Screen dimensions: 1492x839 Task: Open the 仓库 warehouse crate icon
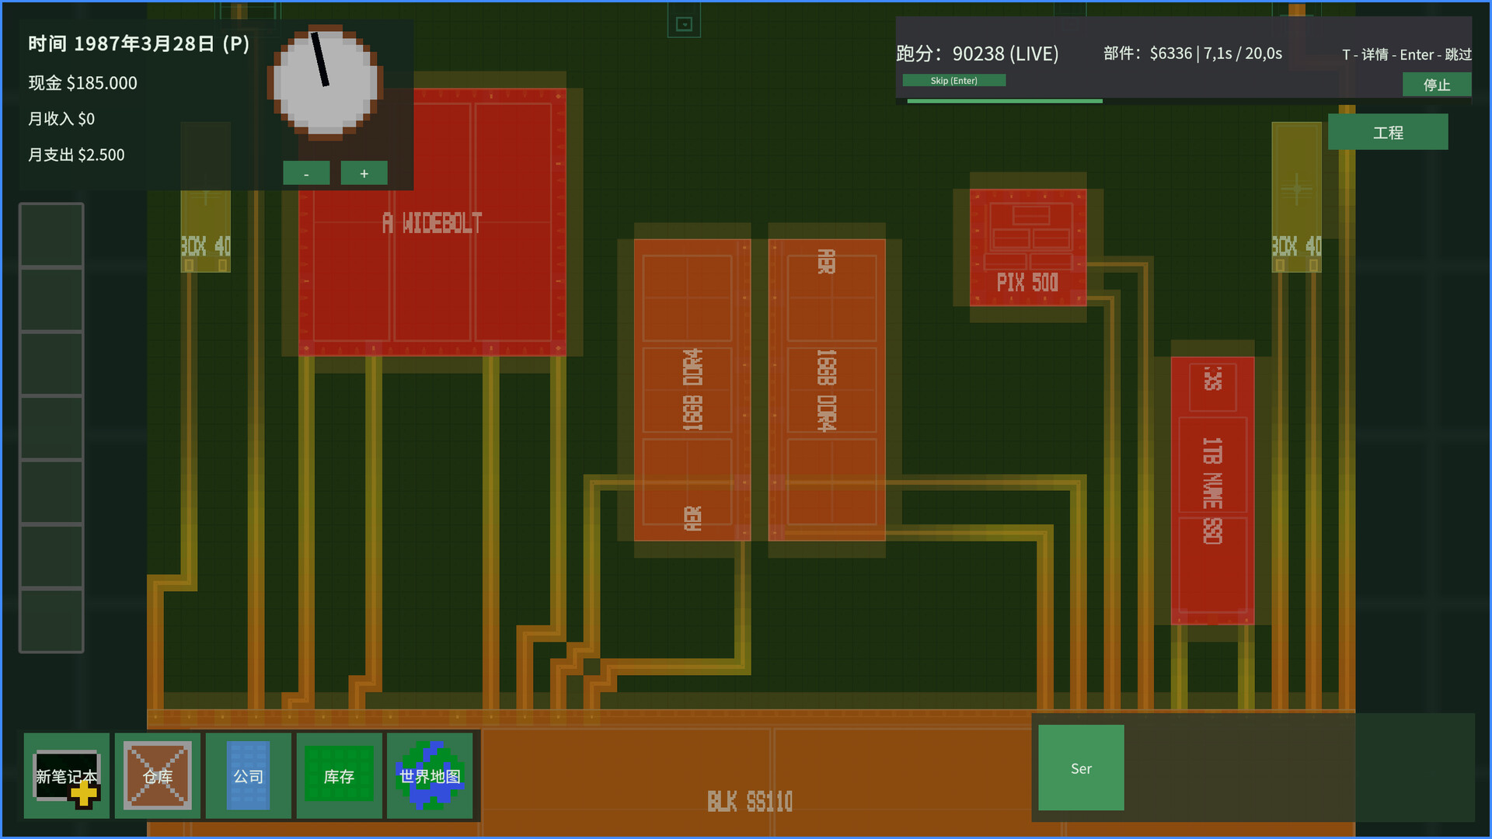(158, 775)
